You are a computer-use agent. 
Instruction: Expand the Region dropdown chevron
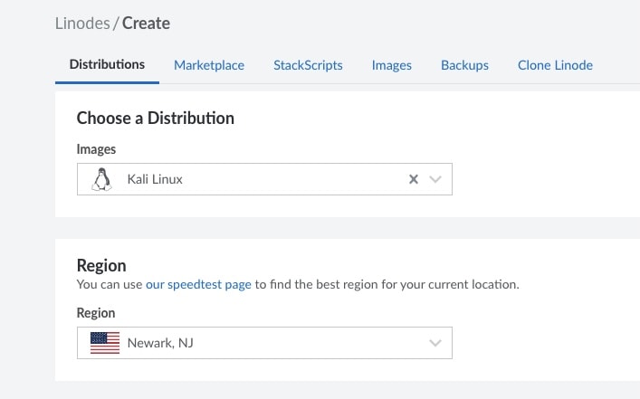click(435, 343)
